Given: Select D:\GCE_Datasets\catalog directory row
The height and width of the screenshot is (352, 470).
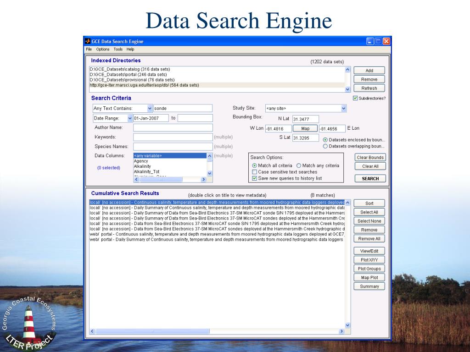Looking at the screenshot, I should pos(217,69).
